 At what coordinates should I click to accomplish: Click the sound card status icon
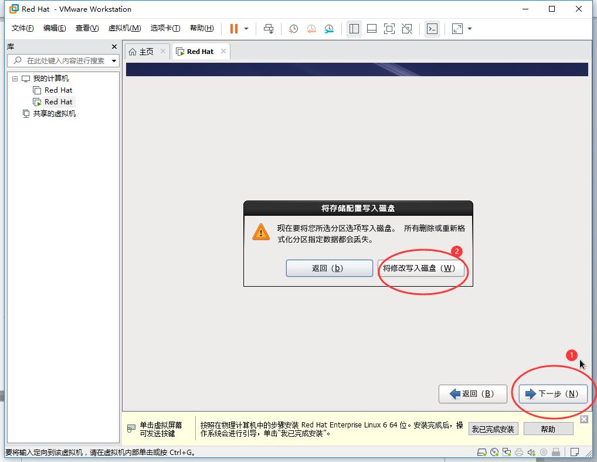click(531, 452)
